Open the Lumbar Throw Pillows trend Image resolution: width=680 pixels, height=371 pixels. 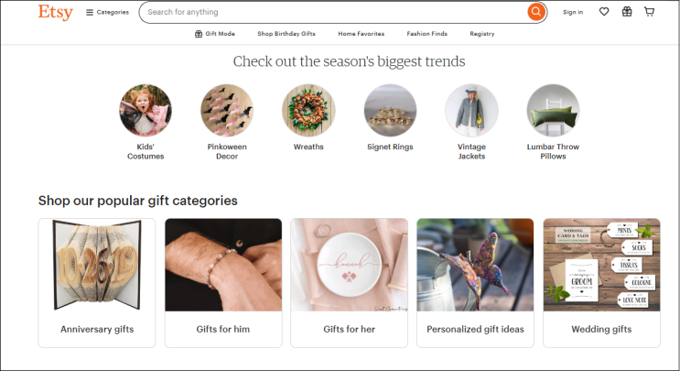[553, 110]
